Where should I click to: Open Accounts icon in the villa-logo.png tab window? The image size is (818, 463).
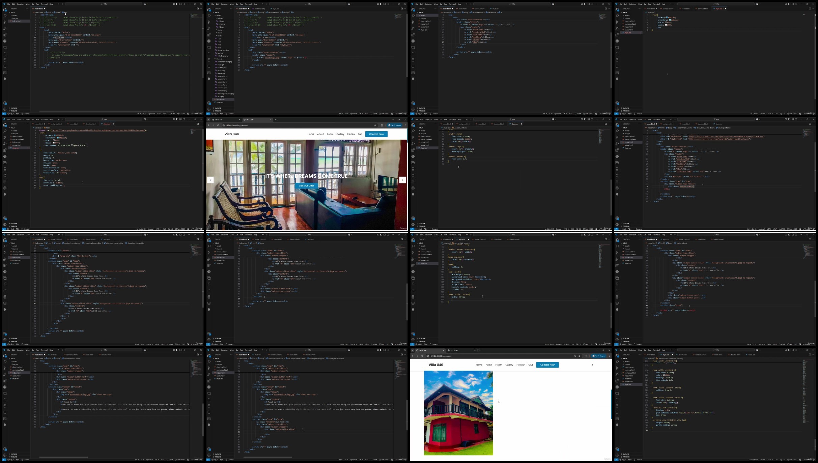pyautogui.click(x=209, y=103)
